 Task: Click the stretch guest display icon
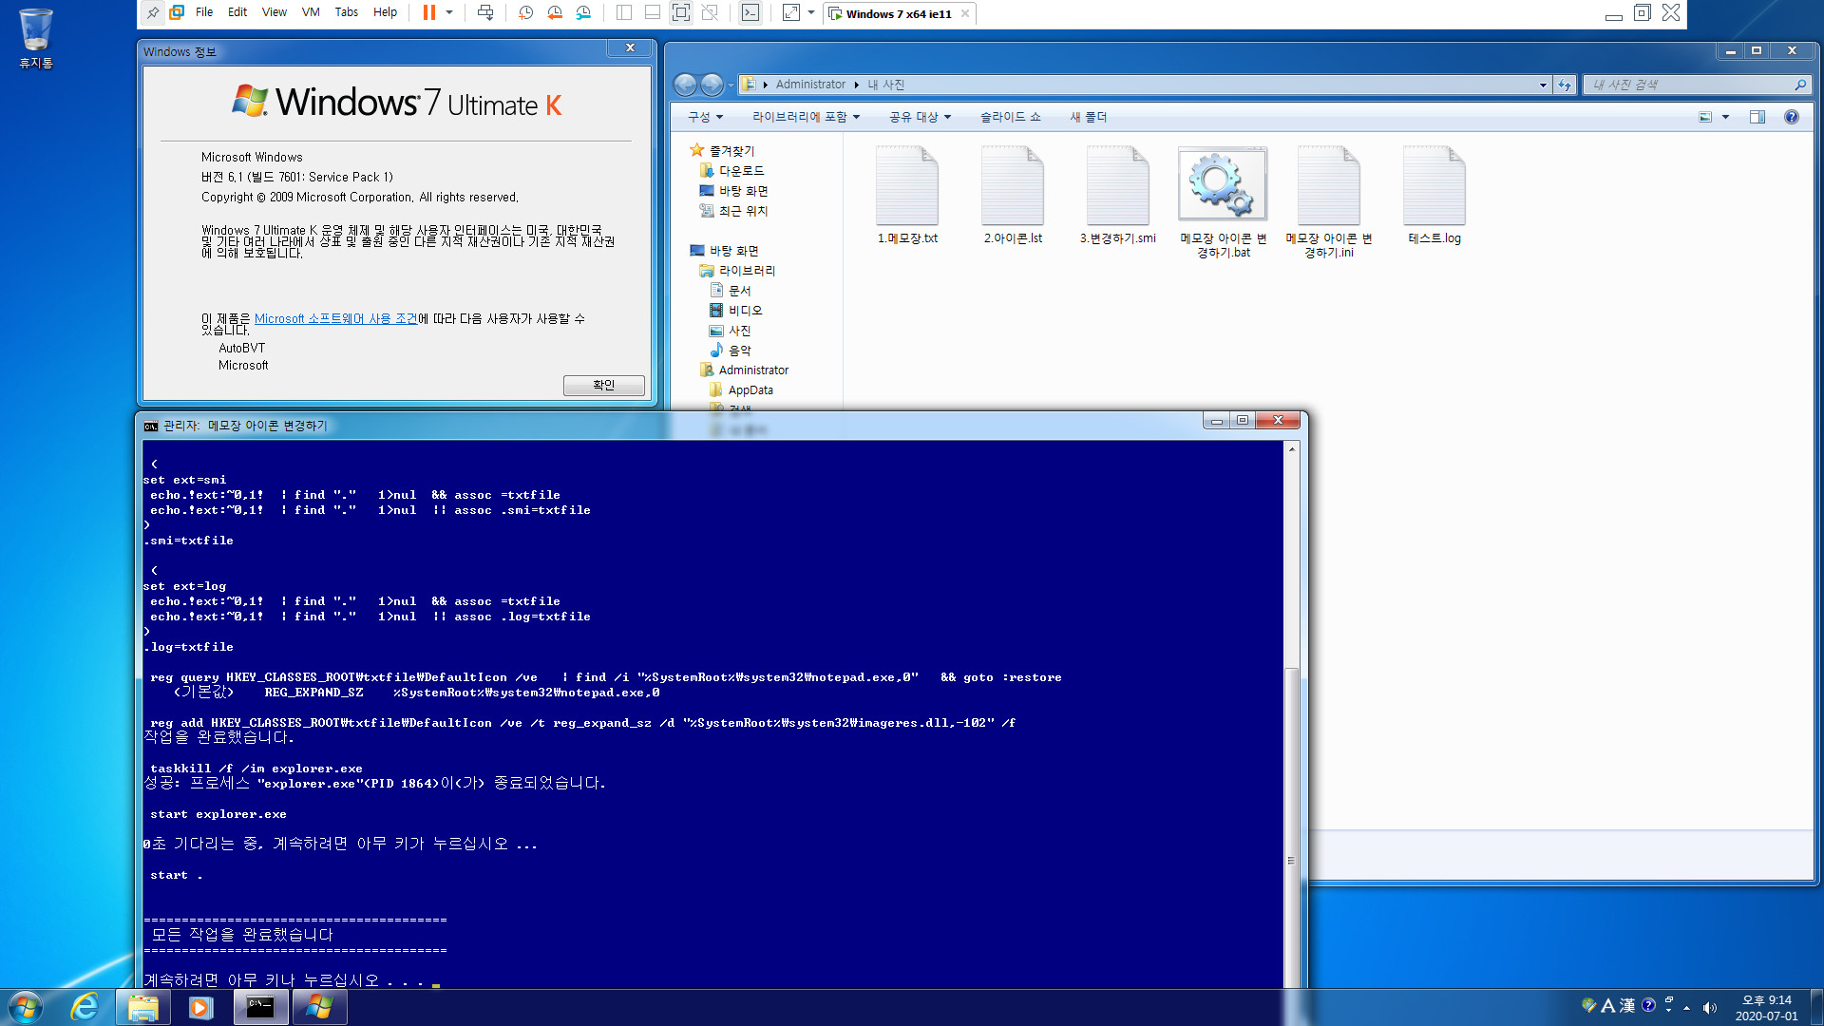coord(791,12)
